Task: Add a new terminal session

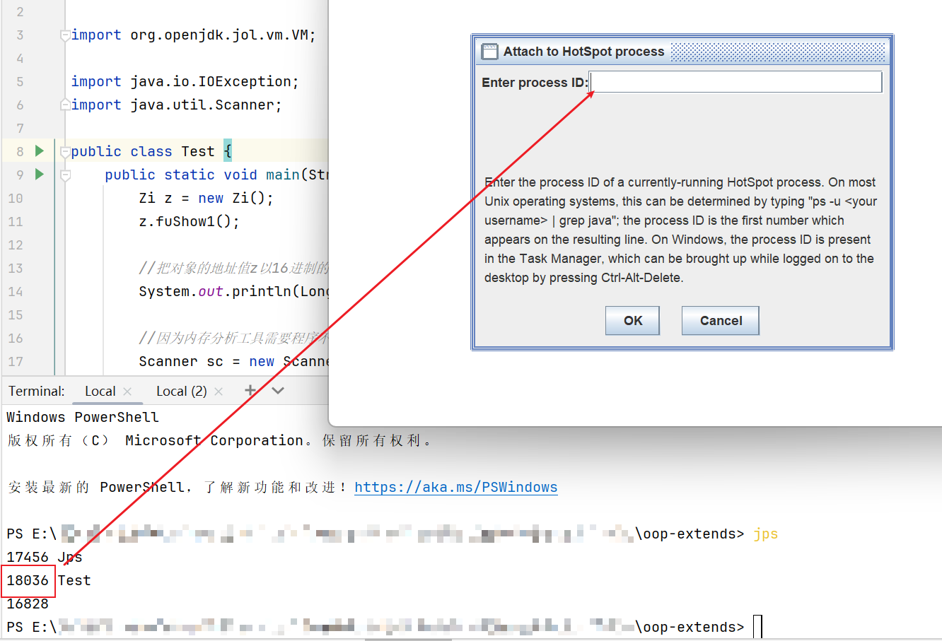Action: (x=250, y=390)
